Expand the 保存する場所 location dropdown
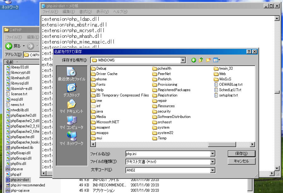This screenshot has height=193, width=283. coord(183,60)
